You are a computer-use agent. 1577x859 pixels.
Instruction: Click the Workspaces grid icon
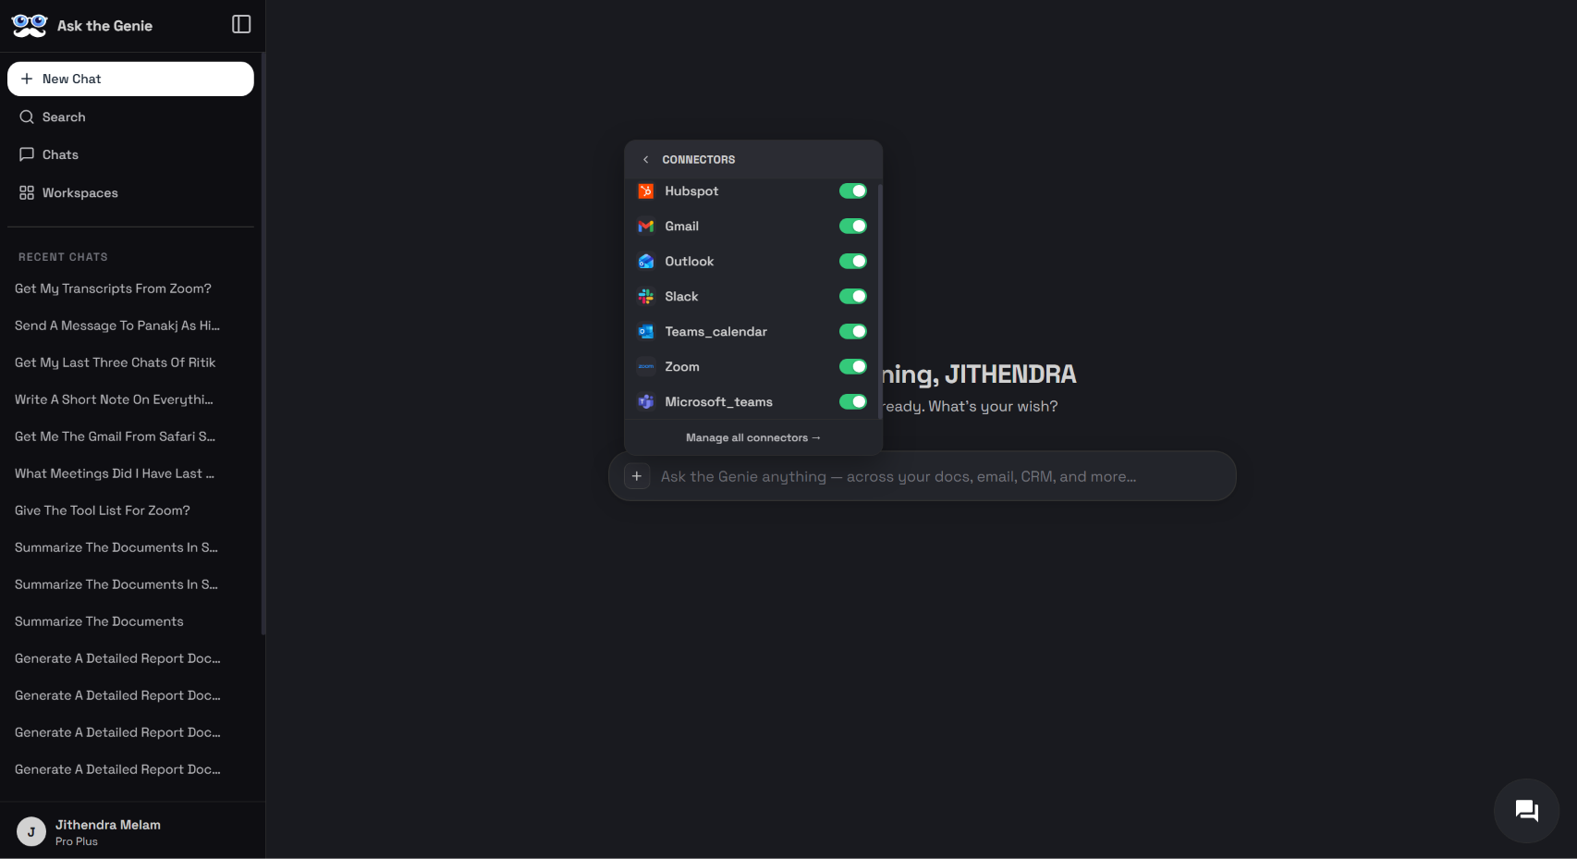[x=27, y=192]
